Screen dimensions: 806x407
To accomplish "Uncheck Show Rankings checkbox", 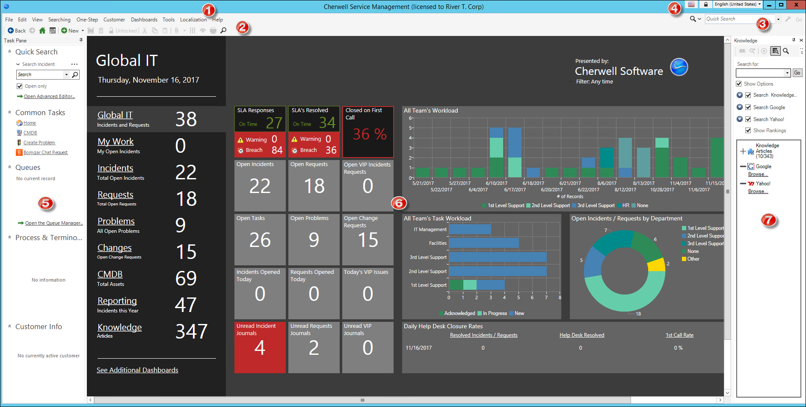I will (x=748, y=131).
